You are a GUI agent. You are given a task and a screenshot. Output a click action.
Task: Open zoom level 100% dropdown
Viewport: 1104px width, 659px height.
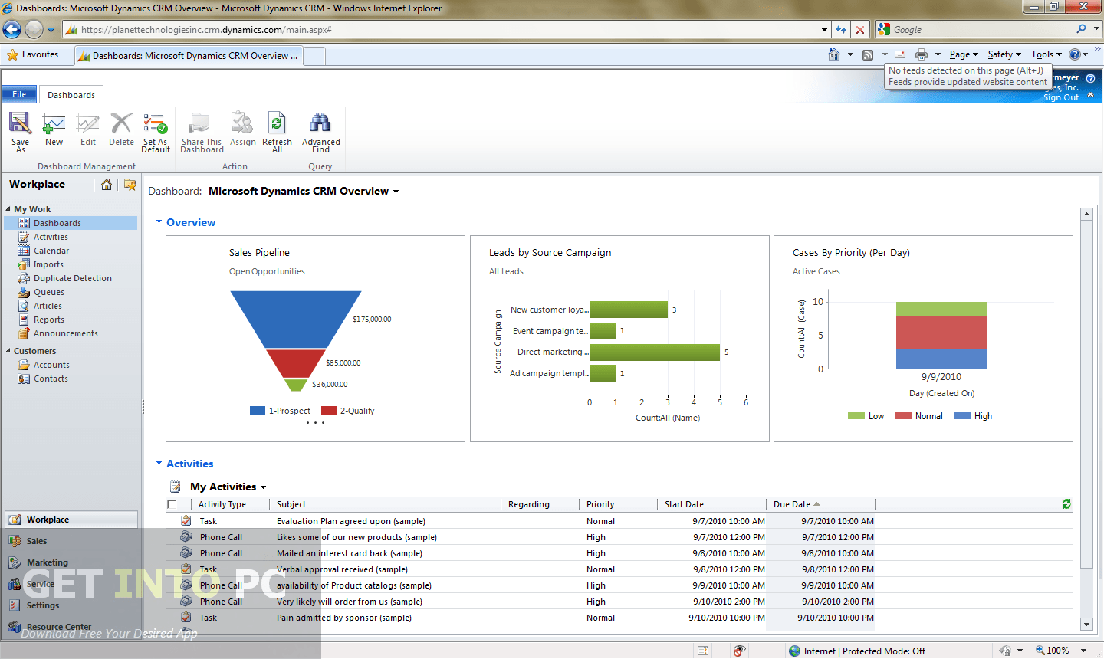click(x=1084, y=651)
